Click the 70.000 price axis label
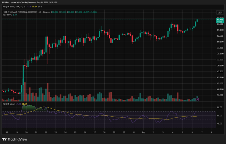The image size is (226, 144). 220,66
